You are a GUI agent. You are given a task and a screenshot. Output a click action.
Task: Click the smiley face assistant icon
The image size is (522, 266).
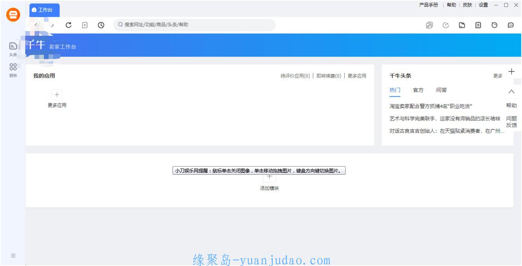point(494,25)
